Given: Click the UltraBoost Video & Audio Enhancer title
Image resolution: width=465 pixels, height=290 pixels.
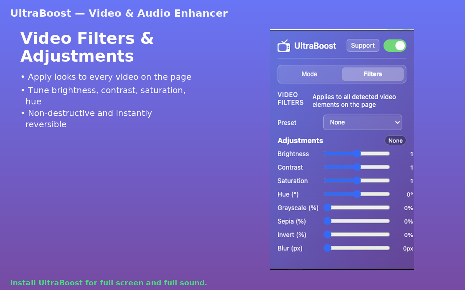Looking at the screenshot, I should click(x=119, y=13).
